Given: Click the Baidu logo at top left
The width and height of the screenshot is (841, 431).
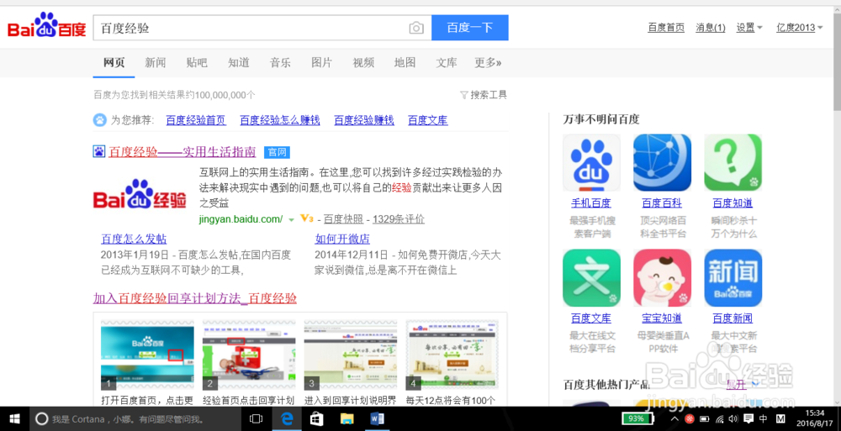Looking at the screenshot, I should click(46, 27).
